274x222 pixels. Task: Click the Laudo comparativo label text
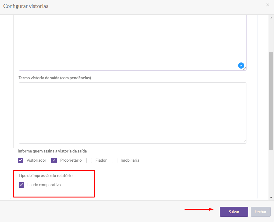(44, 185)
